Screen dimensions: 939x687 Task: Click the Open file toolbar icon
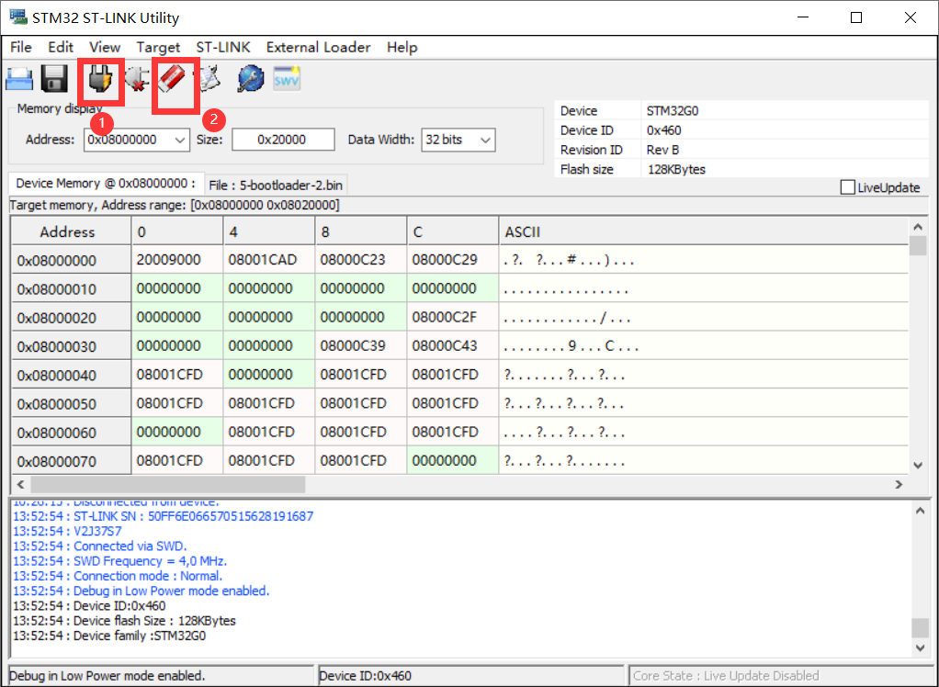(19, 80)
